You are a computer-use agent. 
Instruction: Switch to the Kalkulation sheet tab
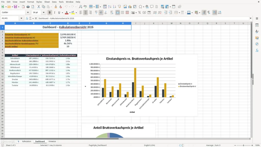(27, 141)
